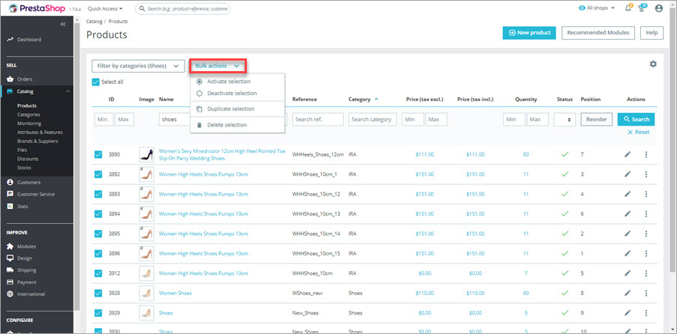Screen dimensions: 677x334
Task: Go to Categories in Catalog submenu
Action: pyautogui.click(x=29, y=115)
